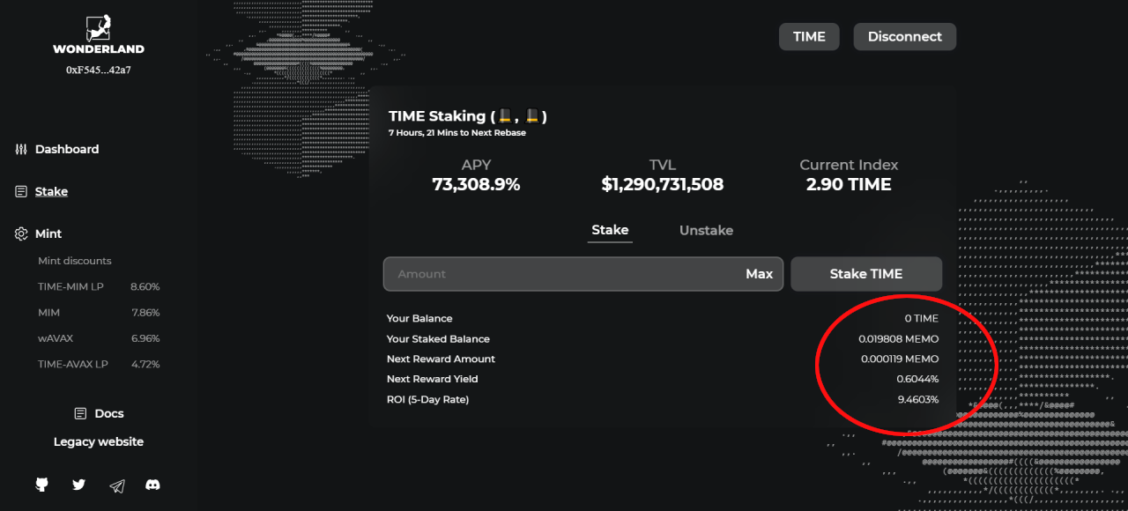Screen dimensions: 1128x511
Task: Switch to the Unstake tab
Action: (706, 230)
